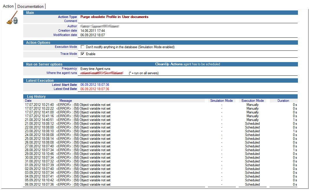This screenshot has height=190, width=311.
Task: Click the Duration column header
Action: click(x=283, y=101)
